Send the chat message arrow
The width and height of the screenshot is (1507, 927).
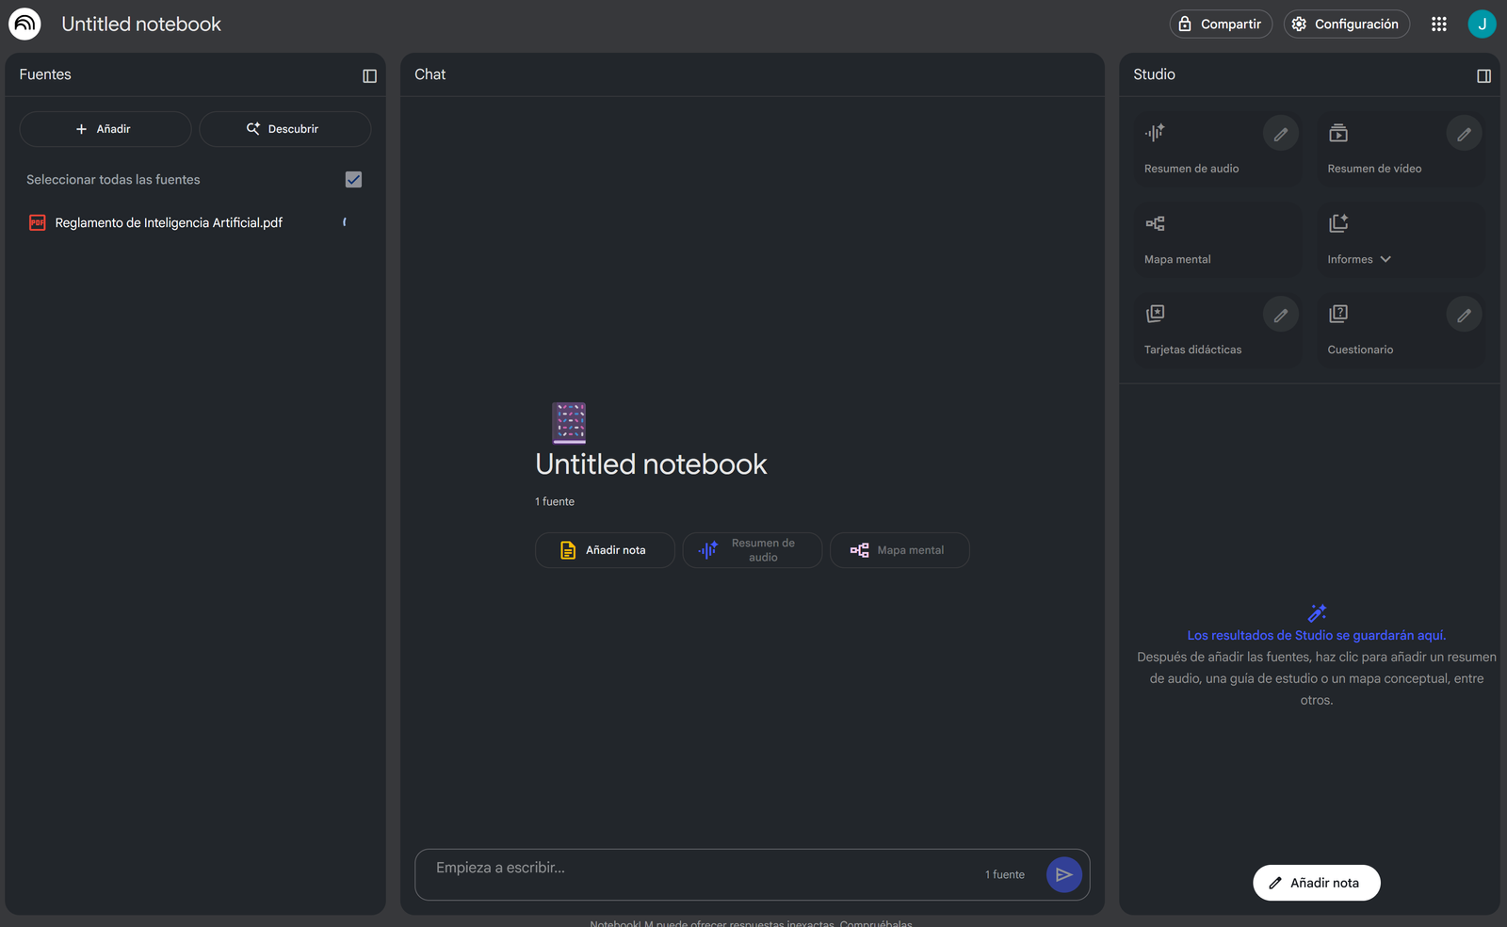1063,874
